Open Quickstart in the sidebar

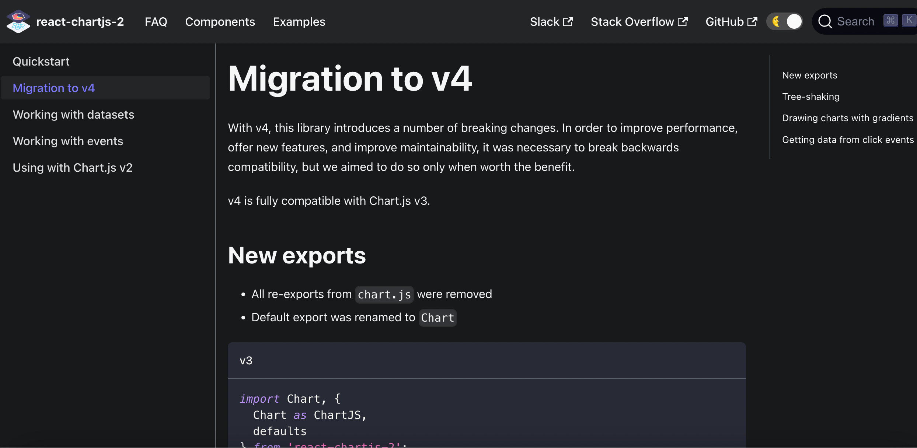41,62
